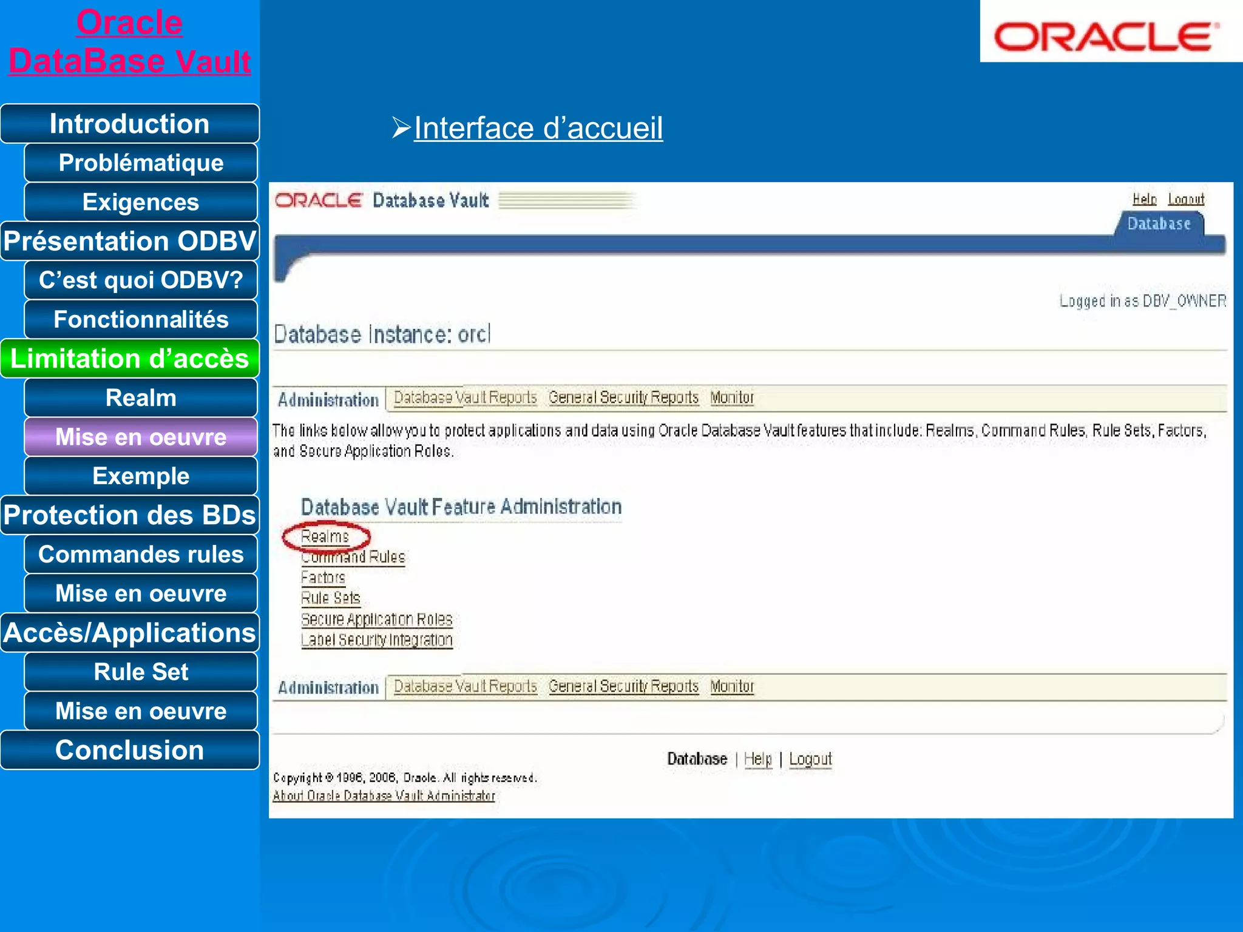Open the C'est quoi ODBV? item
This screenshot has height=932, width=1243.
click(x=141, y=280)
